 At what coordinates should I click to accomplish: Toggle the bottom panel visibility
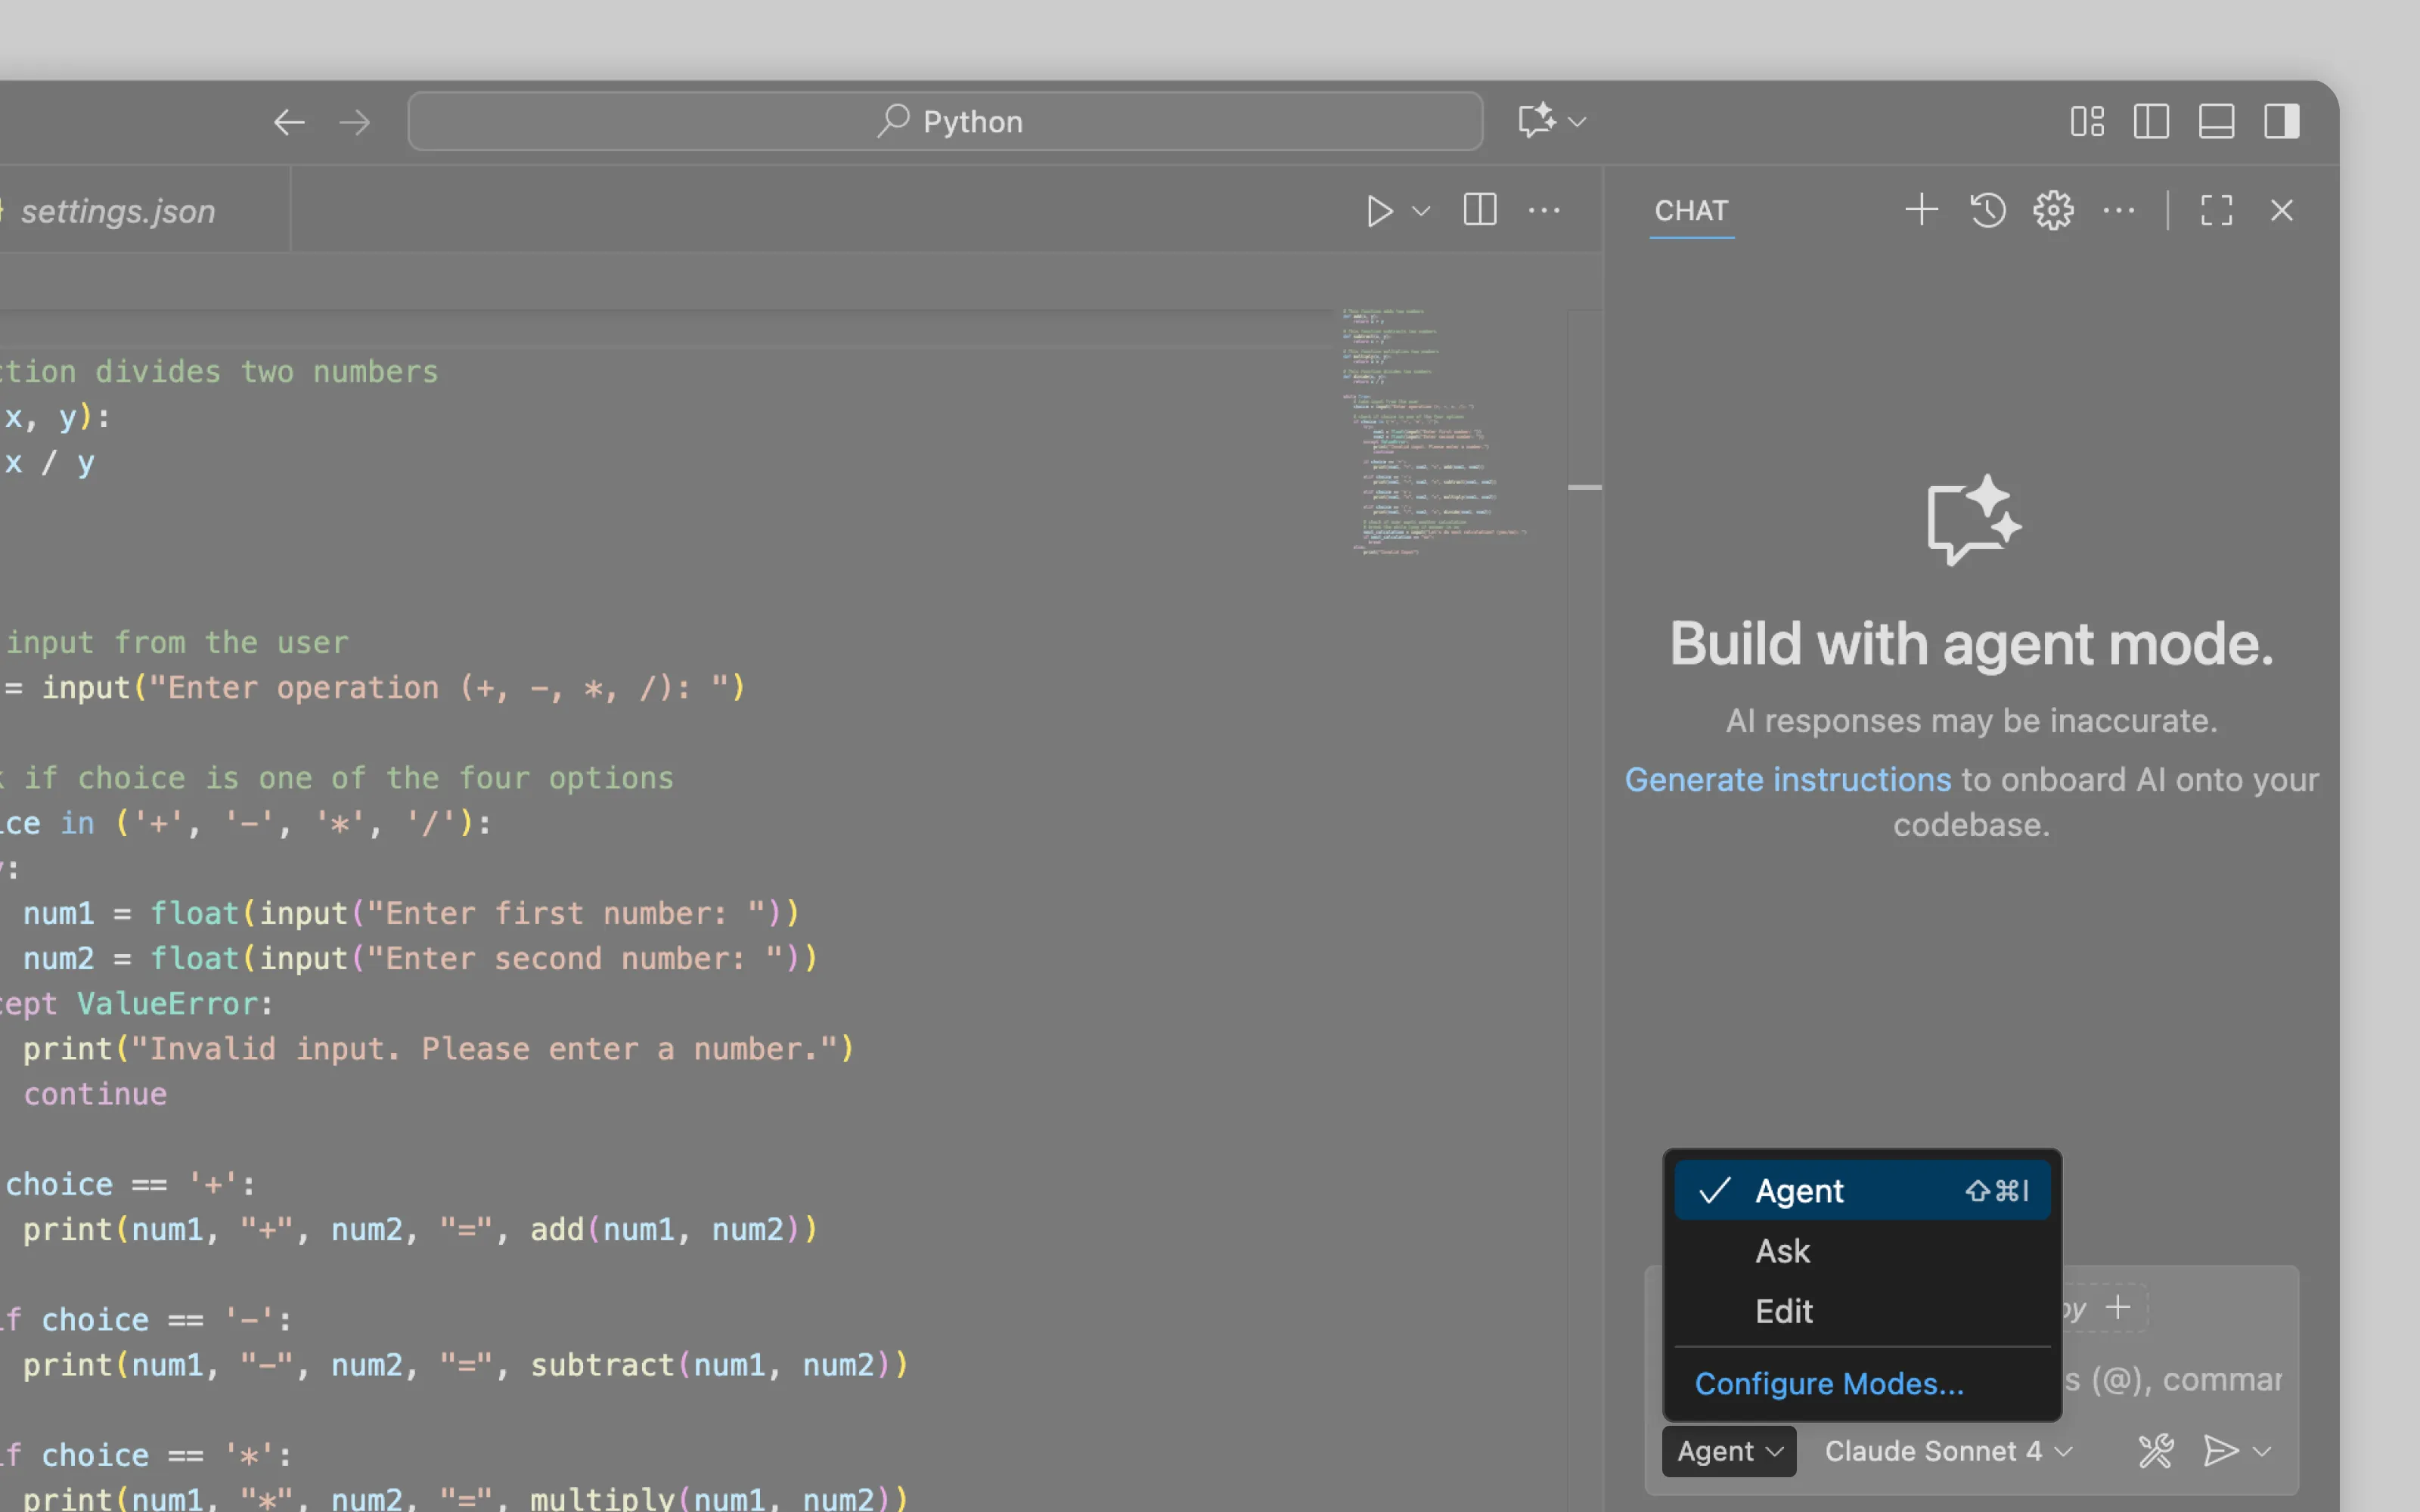coord(2216,122)
